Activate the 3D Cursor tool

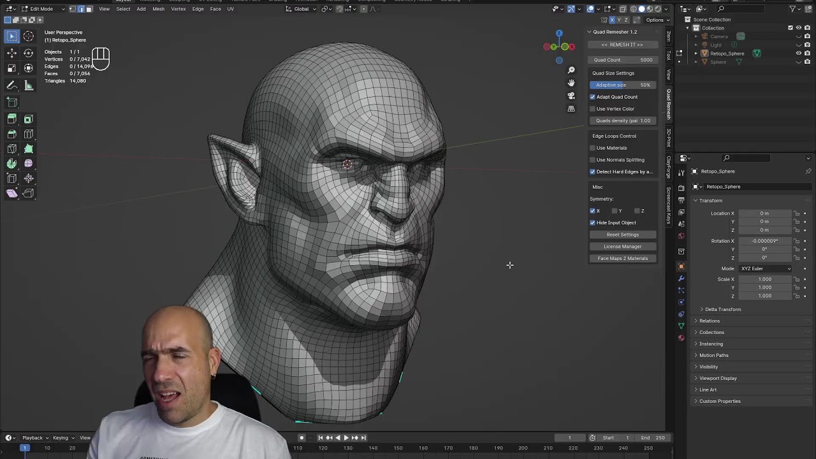[x=28, y=36]
